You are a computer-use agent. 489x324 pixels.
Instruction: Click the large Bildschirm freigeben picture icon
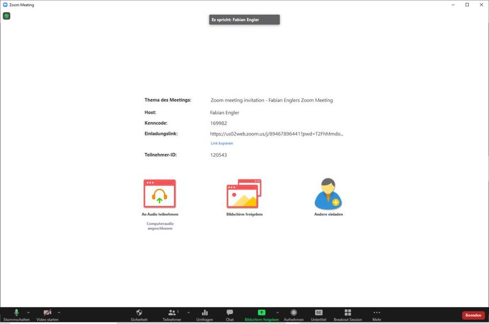pyautogui.click(x=244, y=194)
